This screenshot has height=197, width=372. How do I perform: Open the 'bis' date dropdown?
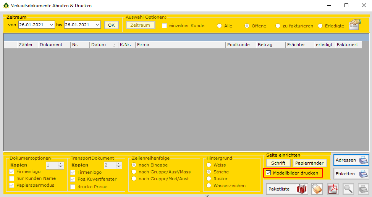click(97, 25)
